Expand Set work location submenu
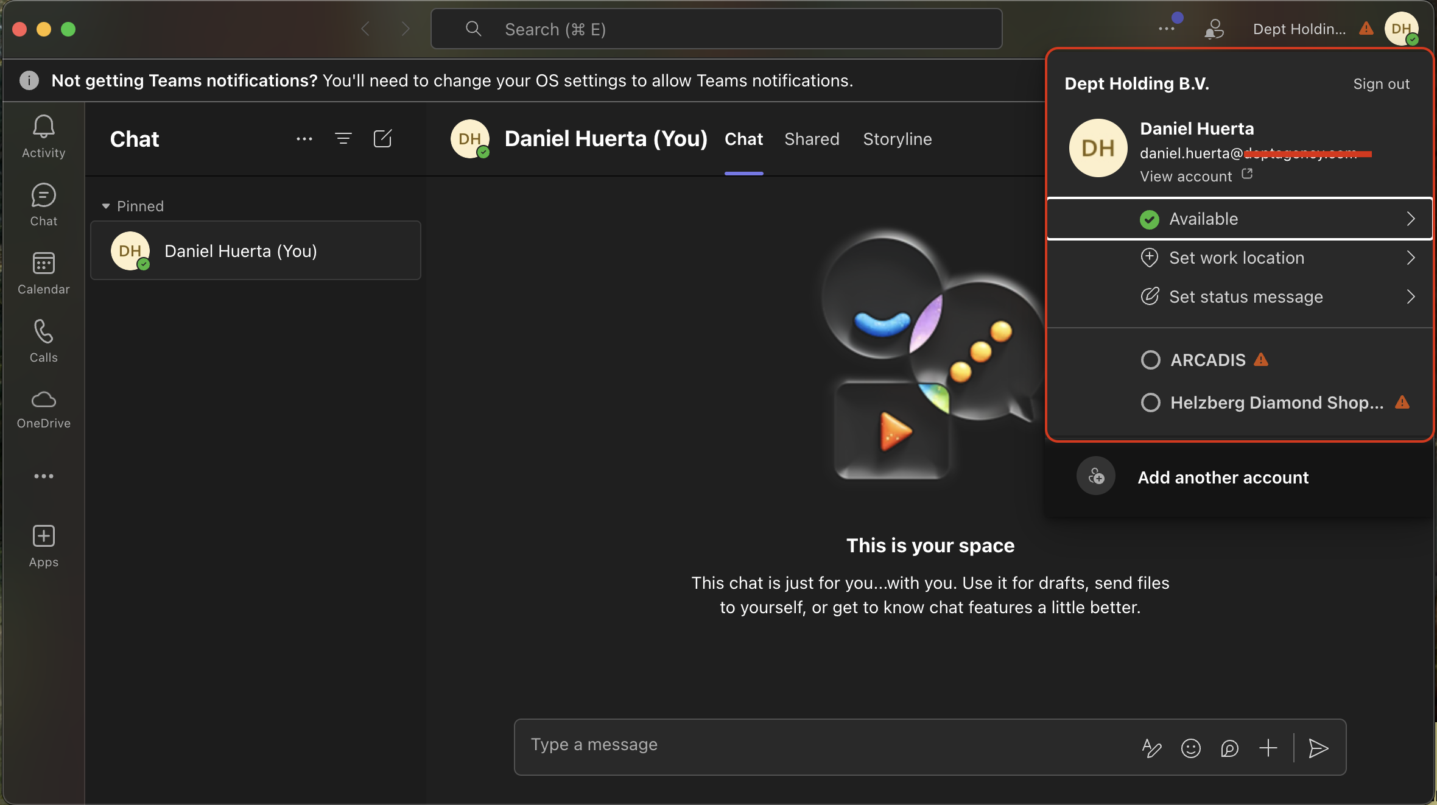Screen dimensions: 1437x805 tap(1240, 258)
